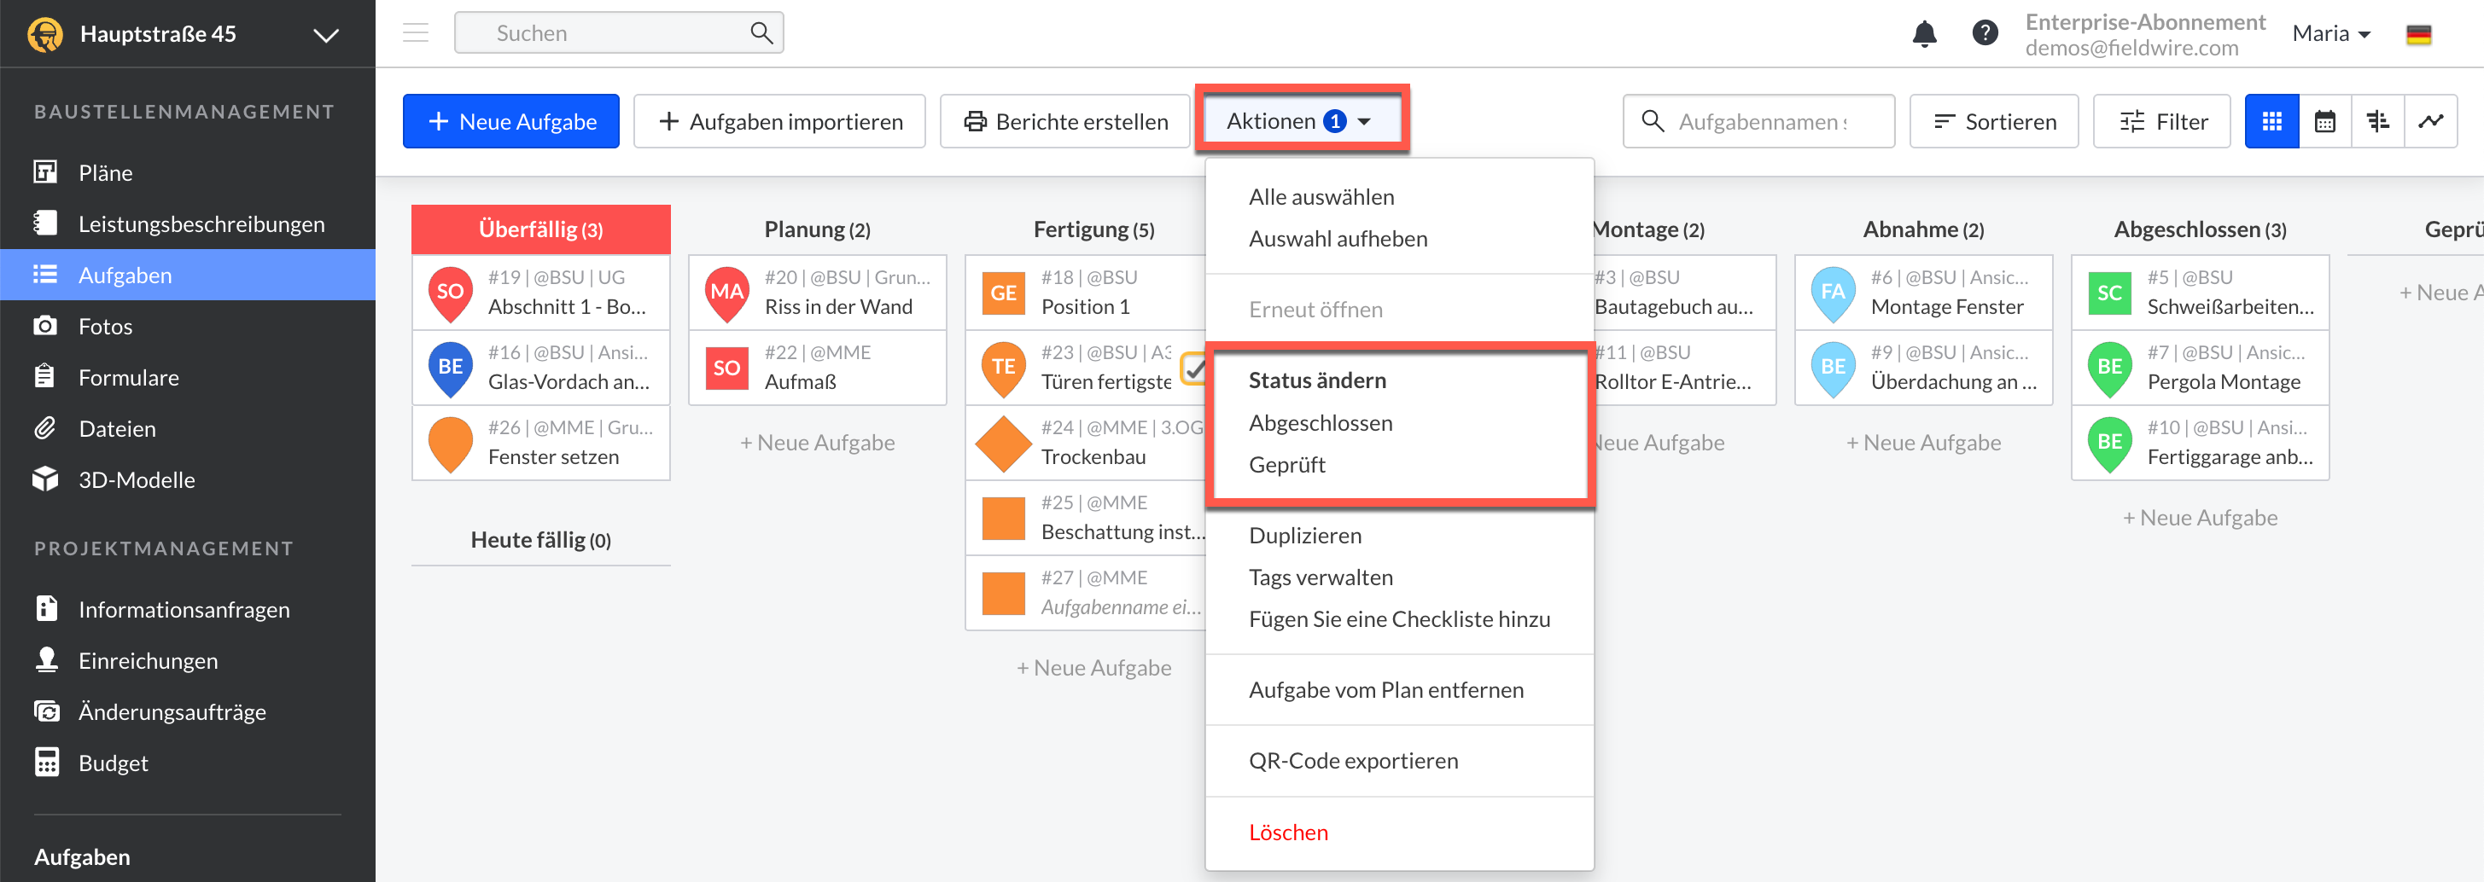Collapse the Aktionen dropdown

(x=1299, y=121)
